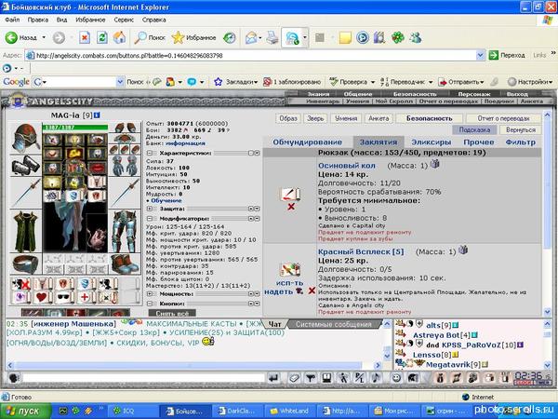Click the equipped boots slot
558x419 pixels.
(x=125, y=264)
